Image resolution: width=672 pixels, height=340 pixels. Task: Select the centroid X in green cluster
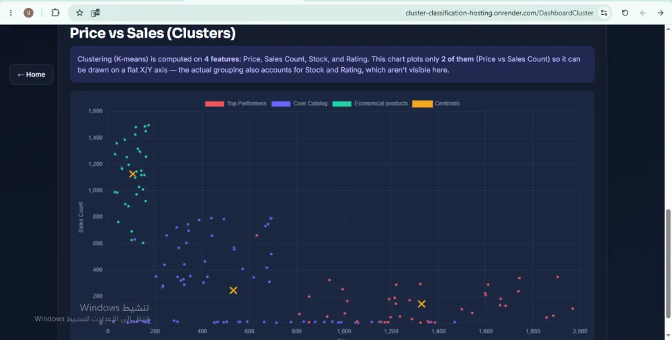(x=132, y=174)
